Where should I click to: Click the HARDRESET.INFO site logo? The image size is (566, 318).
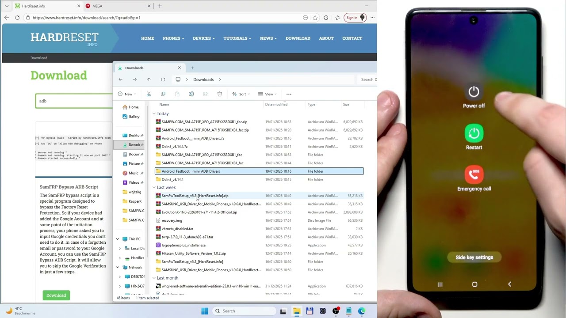coord(64,38)
